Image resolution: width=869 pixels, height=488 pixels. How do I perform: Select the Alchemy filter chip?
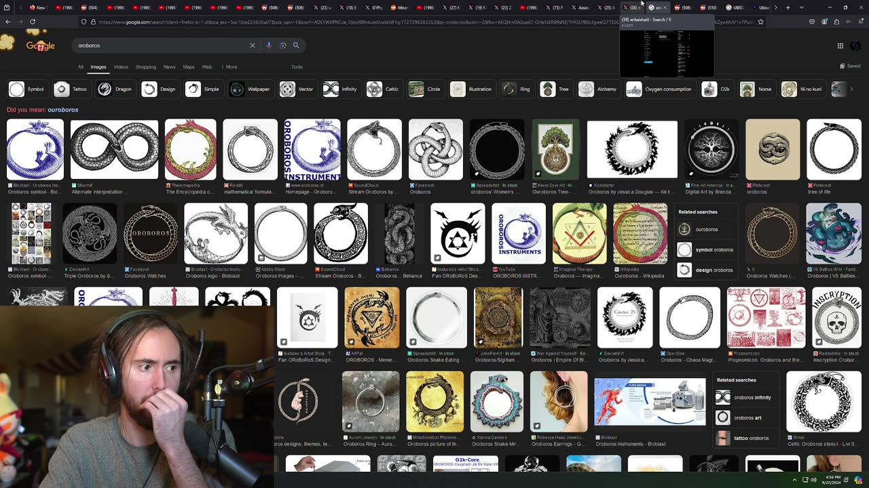pyautogui.click(x=597, y=89)
